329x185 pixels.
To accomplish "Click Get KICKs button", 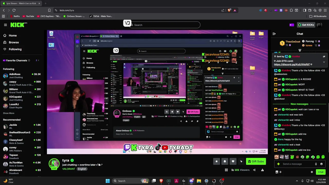I will (306, 25).
